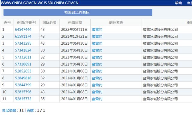Open registration number 64547444
The image size is (192, 121).
pos(23,29)
